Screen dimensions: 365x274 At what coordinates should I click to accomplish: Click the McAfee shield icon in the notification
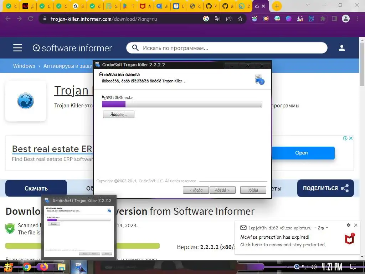pos(349,239)
